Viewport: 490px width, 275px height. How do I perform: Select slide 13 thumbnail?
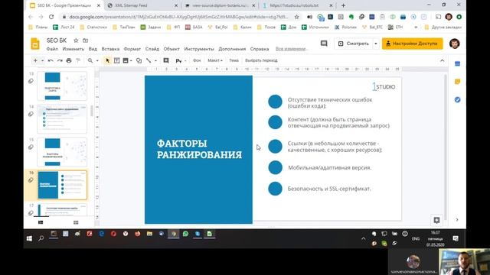point(62,86)
